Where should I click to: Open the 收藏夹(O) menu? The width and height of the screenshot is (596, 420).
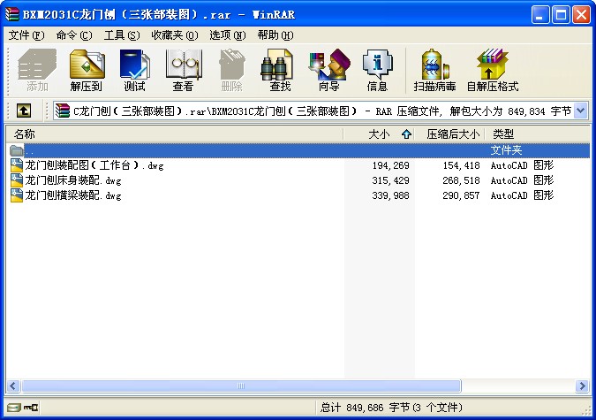click(175, 35)
